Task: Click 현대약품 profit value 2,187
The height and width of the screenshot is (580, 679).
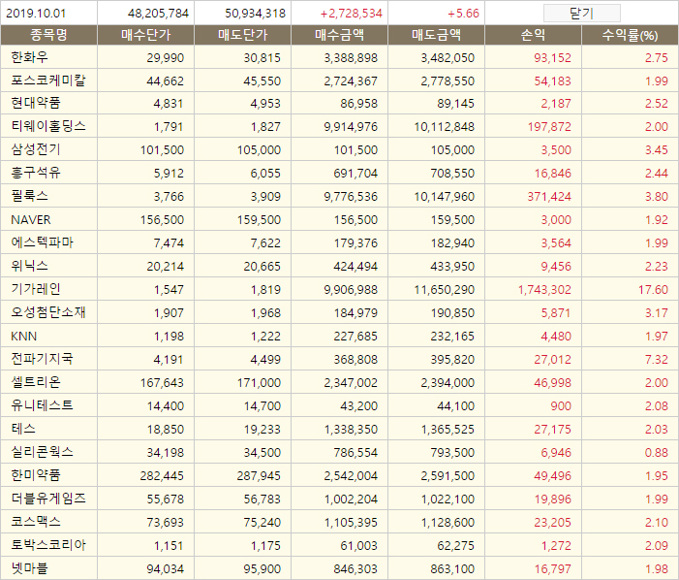Action: click(x=556, y=104)
